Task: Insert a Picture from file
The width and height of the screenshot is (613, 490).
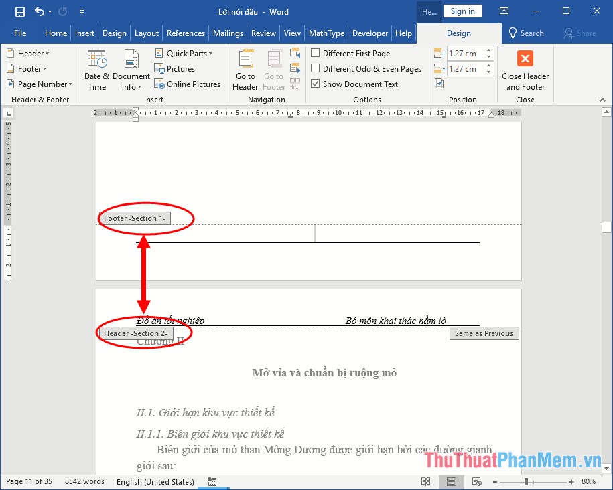Action: pos(175,68)
